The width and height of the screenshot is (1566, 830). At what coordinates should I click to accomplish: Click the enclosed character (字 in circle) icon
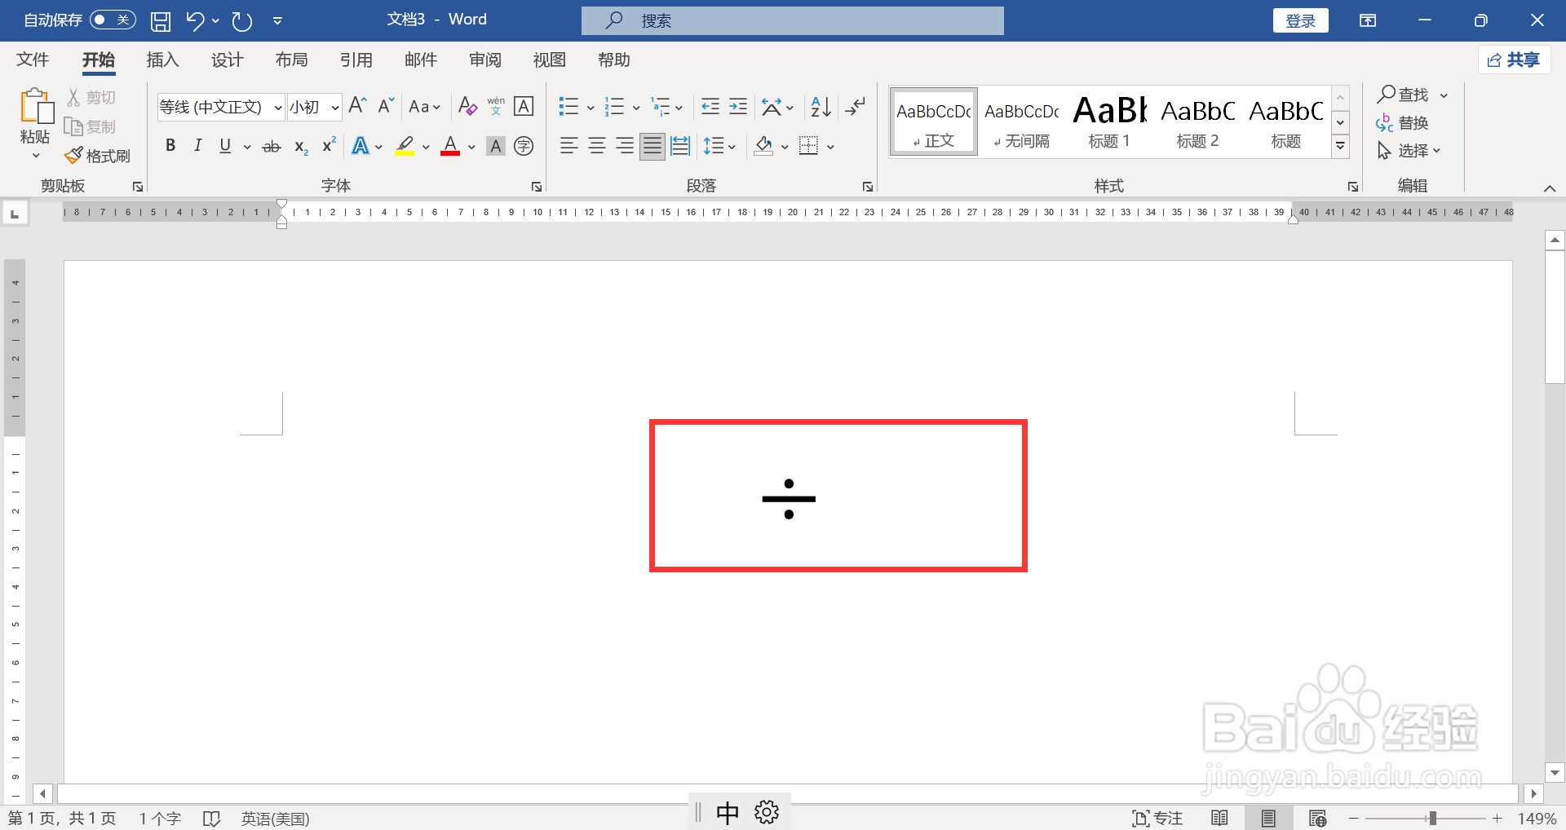524,146
